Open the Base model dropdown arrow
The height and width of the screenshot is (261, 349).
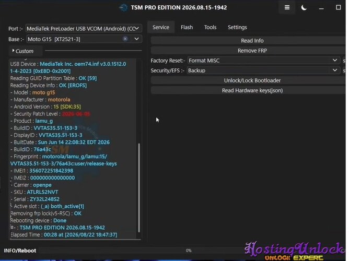pos(136,39)
